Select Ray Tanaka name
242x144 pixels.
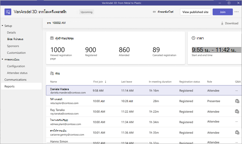[x=57, y=110]
